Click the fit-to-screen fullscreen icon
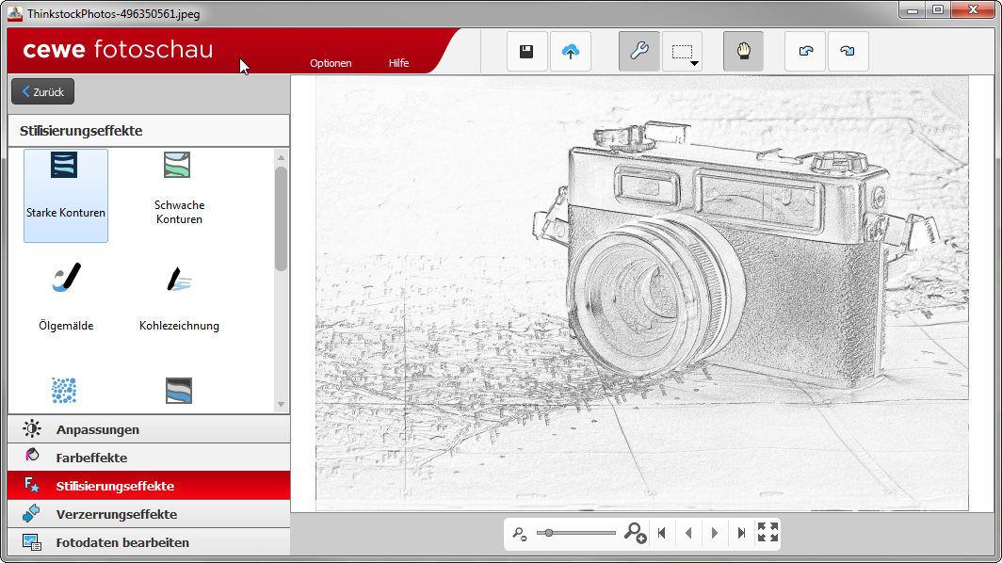 [768, 533]
